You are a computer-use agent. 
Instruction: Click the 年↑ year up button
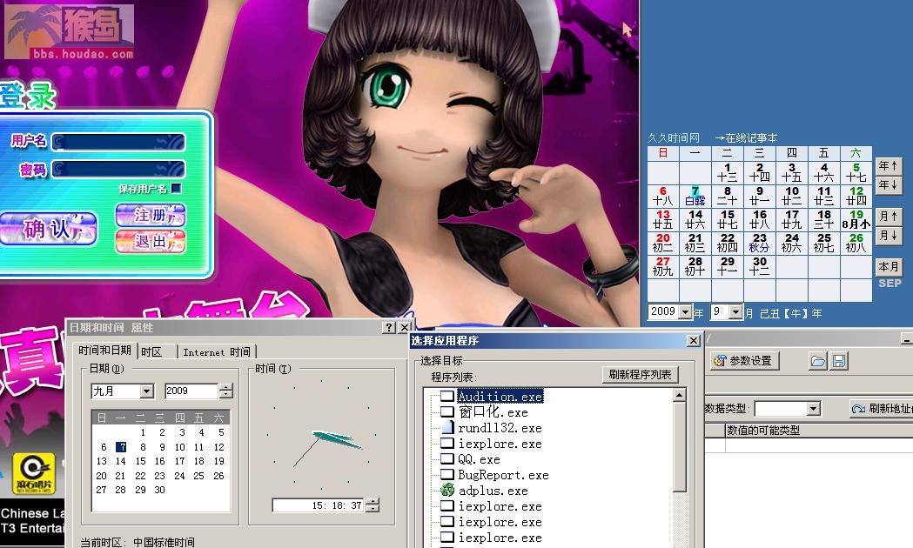pyautogui.click(x=889, y=166)
